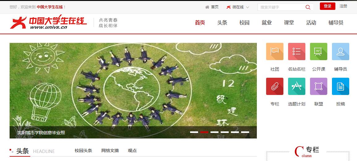The height and width of the screenshot is (161, 357).
Task: Click the search magnifier icon
Action: pyautogui.click(x=308, y=7)
